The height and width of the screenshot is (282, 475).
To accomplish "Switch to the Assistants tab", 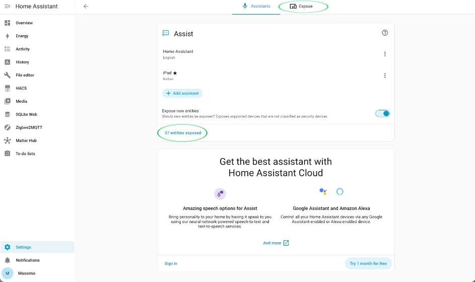I will (x=256, y=6).
